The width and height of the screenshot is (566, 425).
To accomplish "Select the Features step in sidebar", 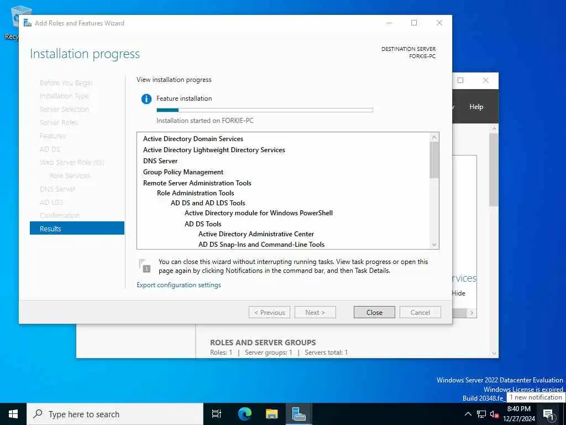I will [53, 136].
